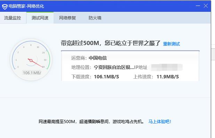This screenshot has width=215, height=138.
Task: Click the 运营商 label
Action: click(x=79, y=58)
